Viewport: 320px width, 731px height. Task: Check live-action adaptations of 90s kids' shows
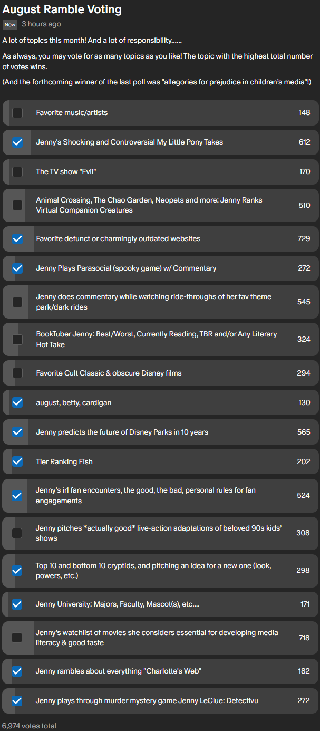pos(17,533)
